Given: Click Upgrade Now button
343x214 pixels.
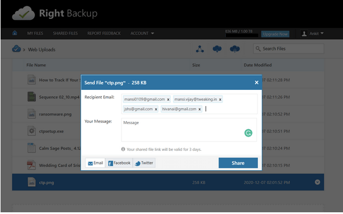Looking at the screenshot, I should (x=275, y=34).
